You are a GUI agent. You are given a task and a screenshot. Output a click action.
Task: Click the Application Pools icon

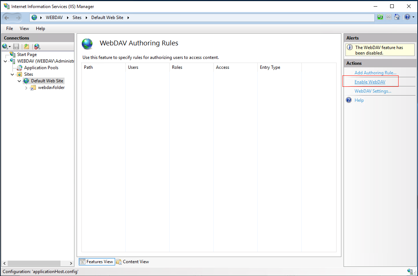click(19, 68)
